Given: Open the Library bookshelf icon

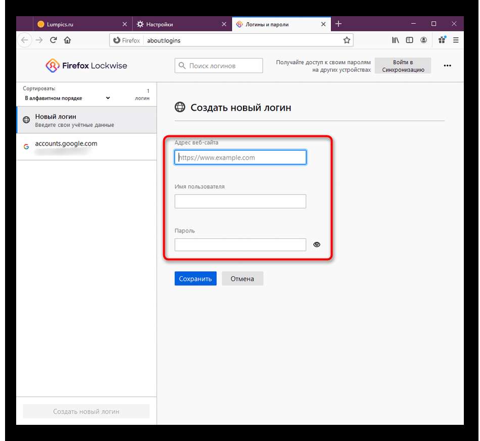Looking at the screenshot, I should (395, 40).
